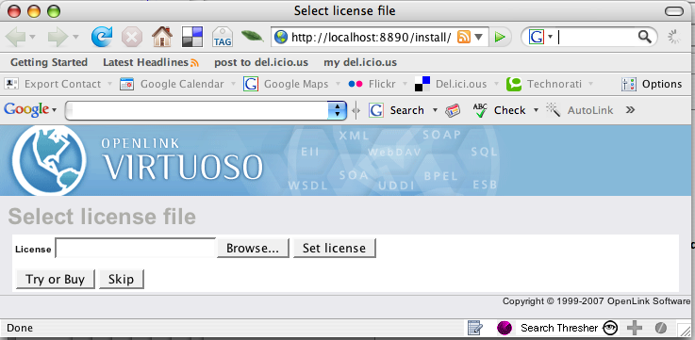Click the purple globe status bar icon
This screenshot has height=340, width=695.
[x=505, y=328]
